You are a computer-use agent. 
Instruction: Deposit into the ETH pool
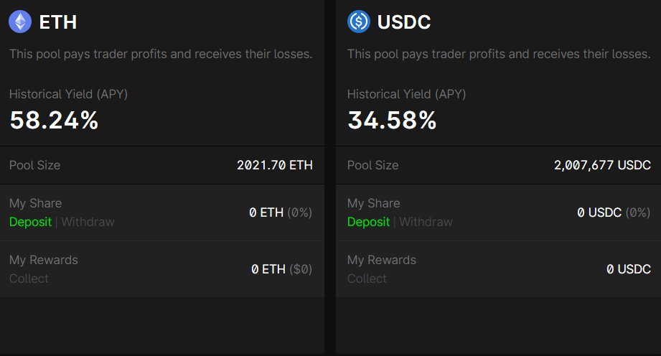30,222
